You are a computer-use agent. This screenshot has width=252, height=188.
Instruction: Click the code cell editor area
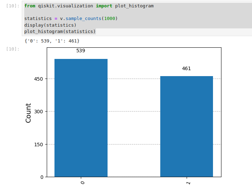137,19
